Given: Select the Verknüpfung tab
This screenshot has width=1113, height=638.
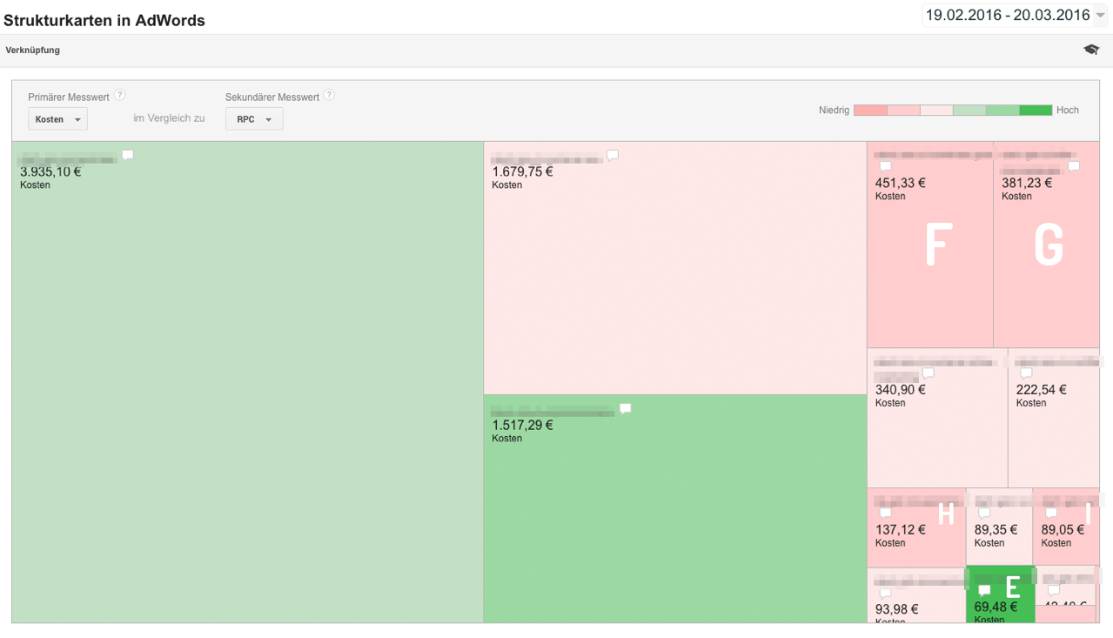Looking at the screenshot, I should (x=33, y=50).
